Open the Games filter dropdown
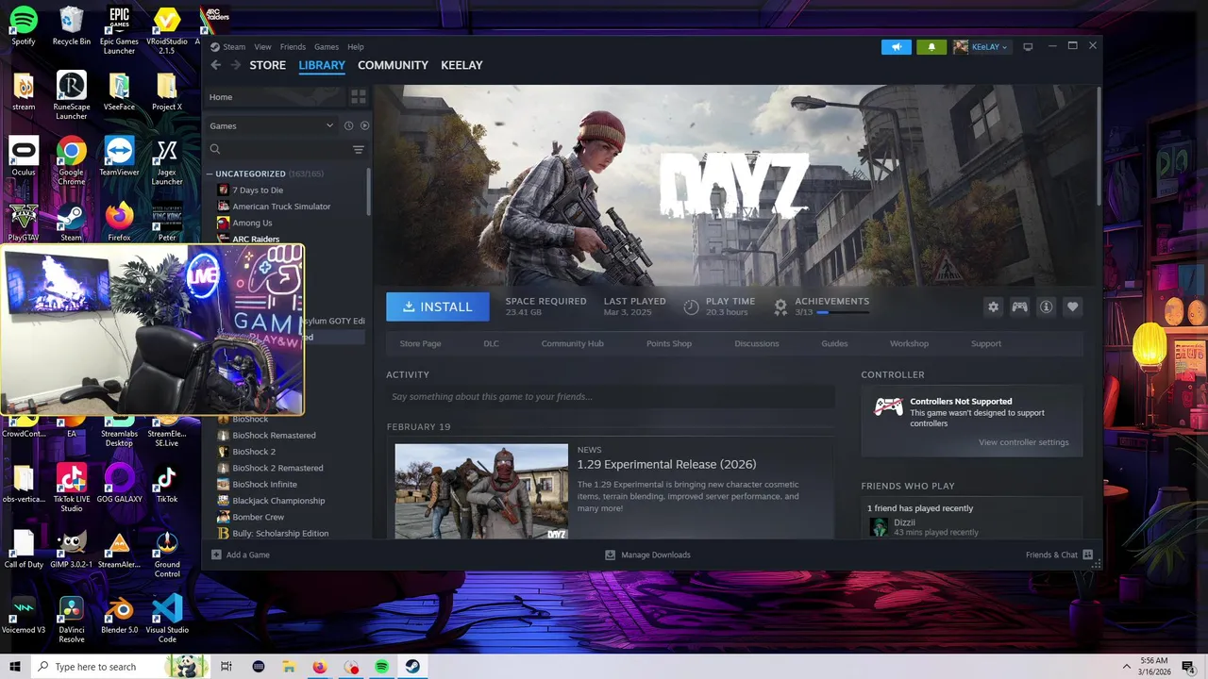This screenshot has width=1208, height=679. point(271,125)
